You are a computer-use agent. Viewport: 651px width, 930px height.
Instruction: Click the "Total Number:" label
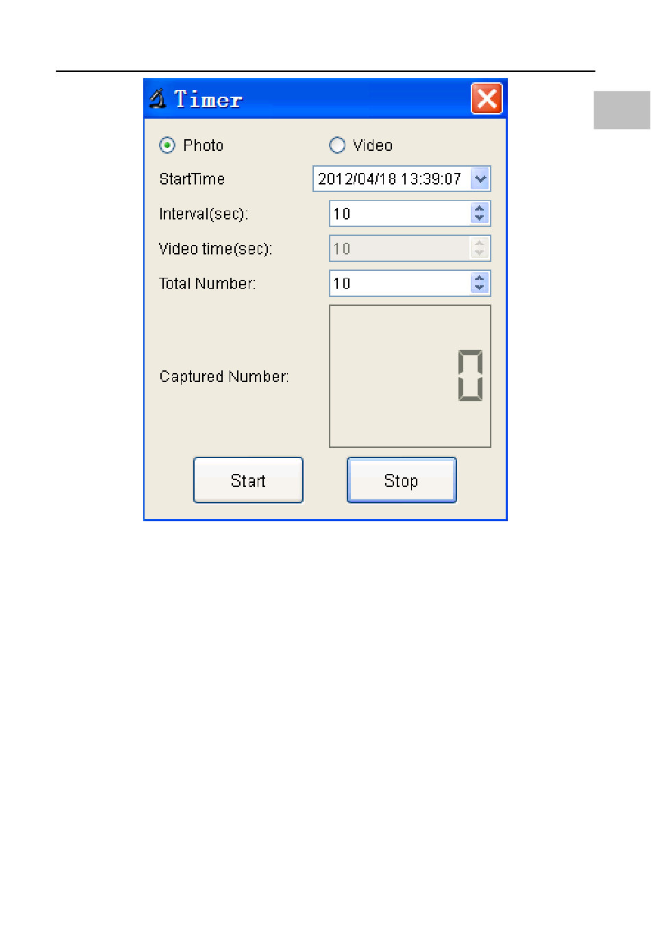pyautogui.click(x=208, y=283)
